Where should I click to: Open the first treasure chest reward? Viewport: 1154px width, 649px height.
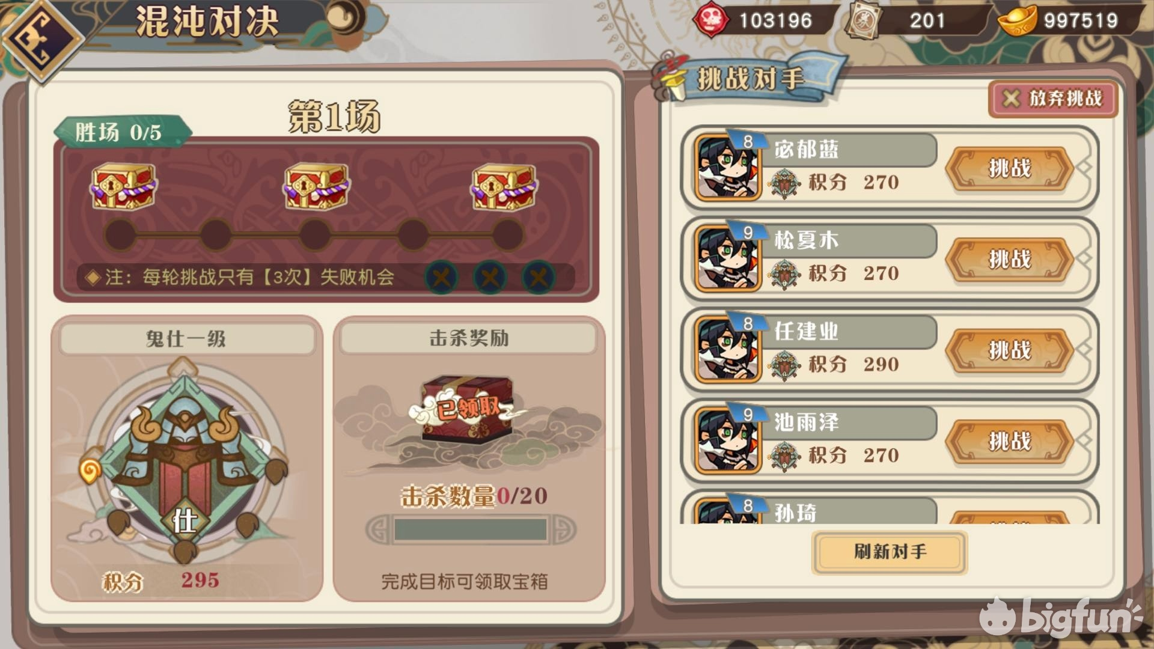click(123, 187)
